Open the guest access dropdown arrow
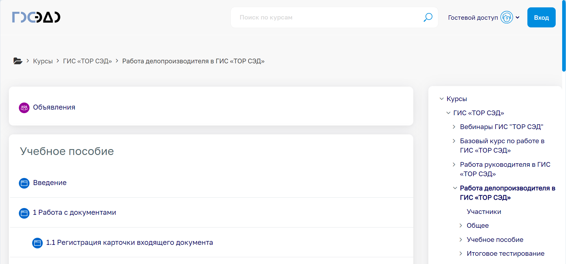The image size is (566, 264). [x=518, y=17]
